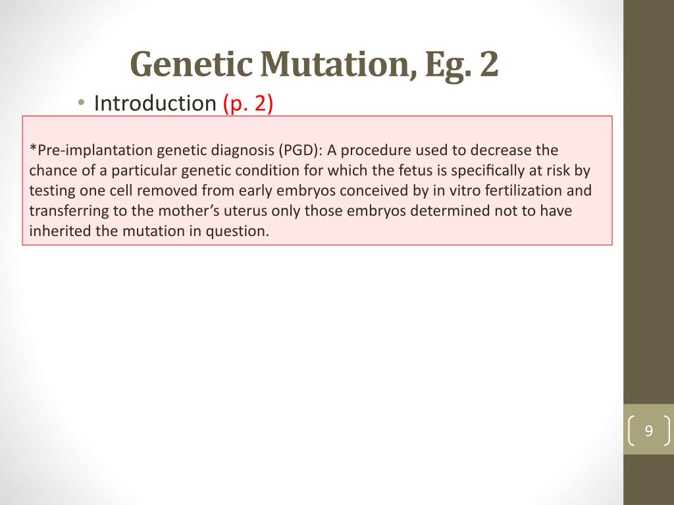Click the slide number 9
This screenshot has width=674, height=505.
[648, 430]
